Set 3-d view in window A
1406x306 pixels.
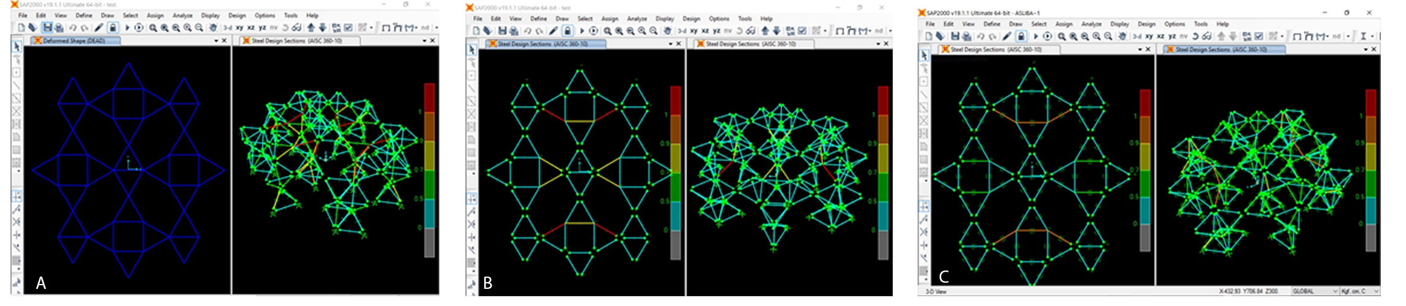click(228, 28)
